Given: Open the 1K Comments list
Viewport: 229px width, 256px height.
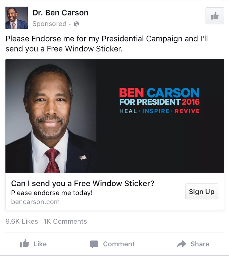Looking at the screenshot, I should [65, 221].
